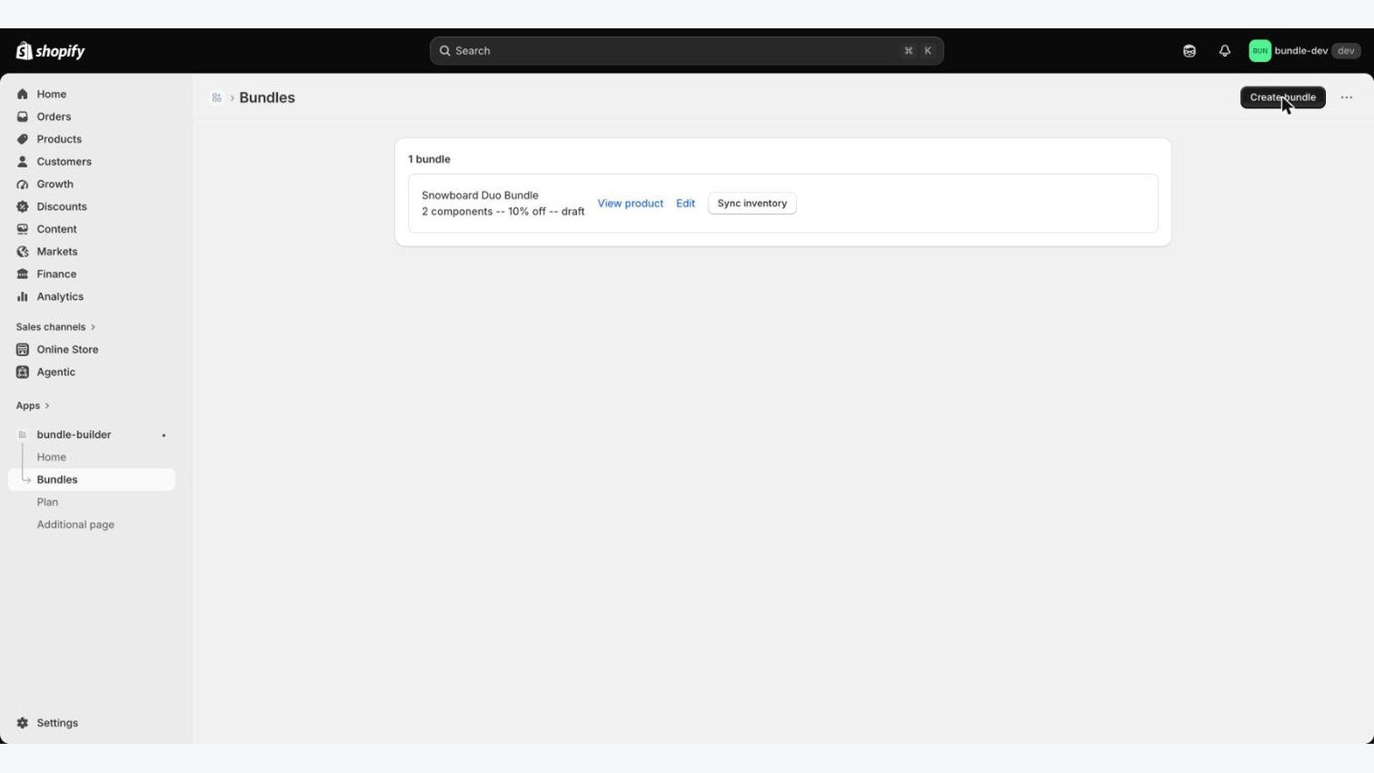Select the Products tag icon
Viewport: 1374px width, 773px height.
(x=22, y=139)
